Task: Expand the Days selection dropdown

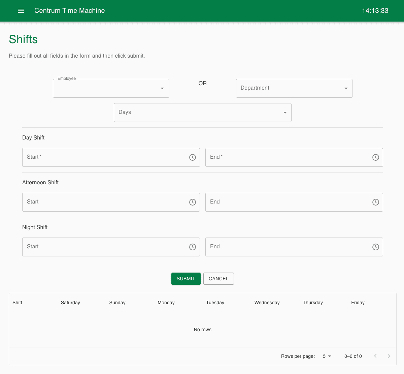Action: pos(203,113)
